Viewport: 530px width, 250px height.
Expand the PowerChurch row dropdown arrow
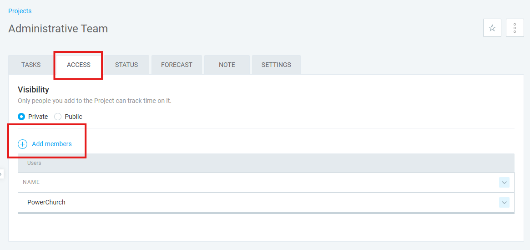click(x=505, y=202)
